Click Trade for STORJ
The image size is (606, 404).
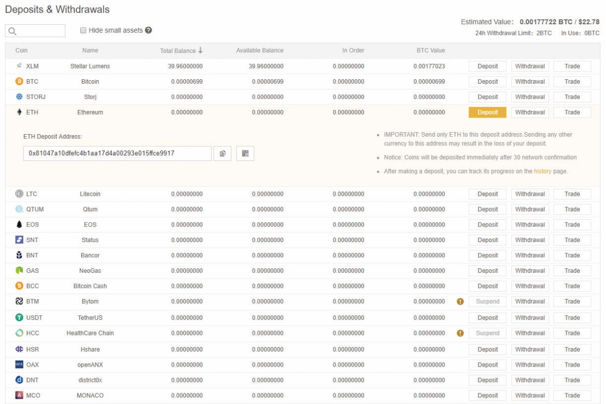click(572, 97)
